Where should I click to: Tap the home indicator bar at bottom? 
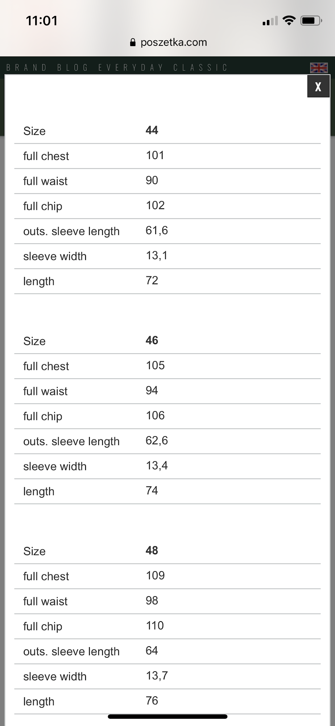pyautogui.click(x=167, y=717)
